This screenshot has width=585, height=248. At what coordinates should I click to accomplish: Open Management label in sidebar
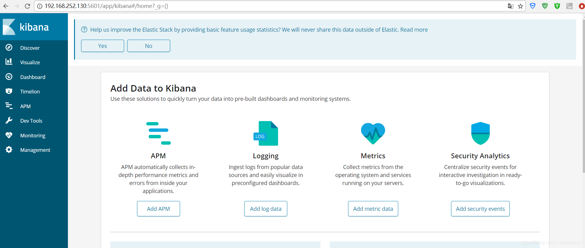point(35,150)
